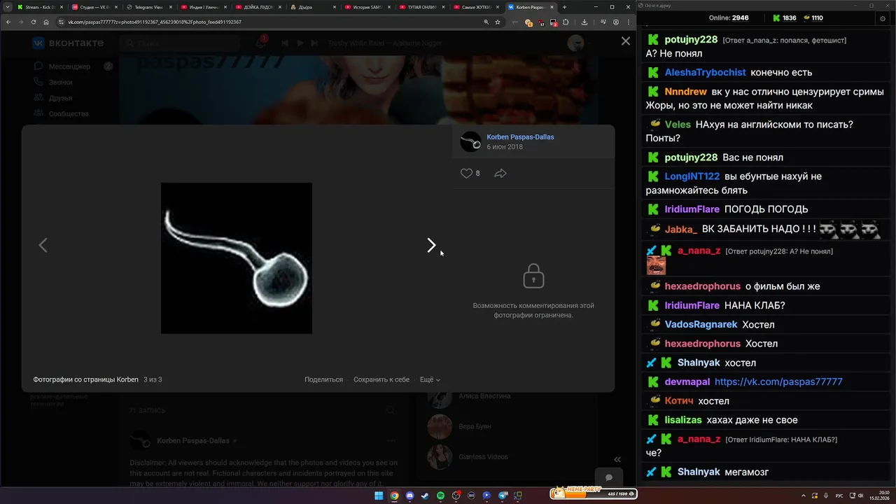Share the photo using the arrow icon
896x504 pixels.
(x=500, y=173)
